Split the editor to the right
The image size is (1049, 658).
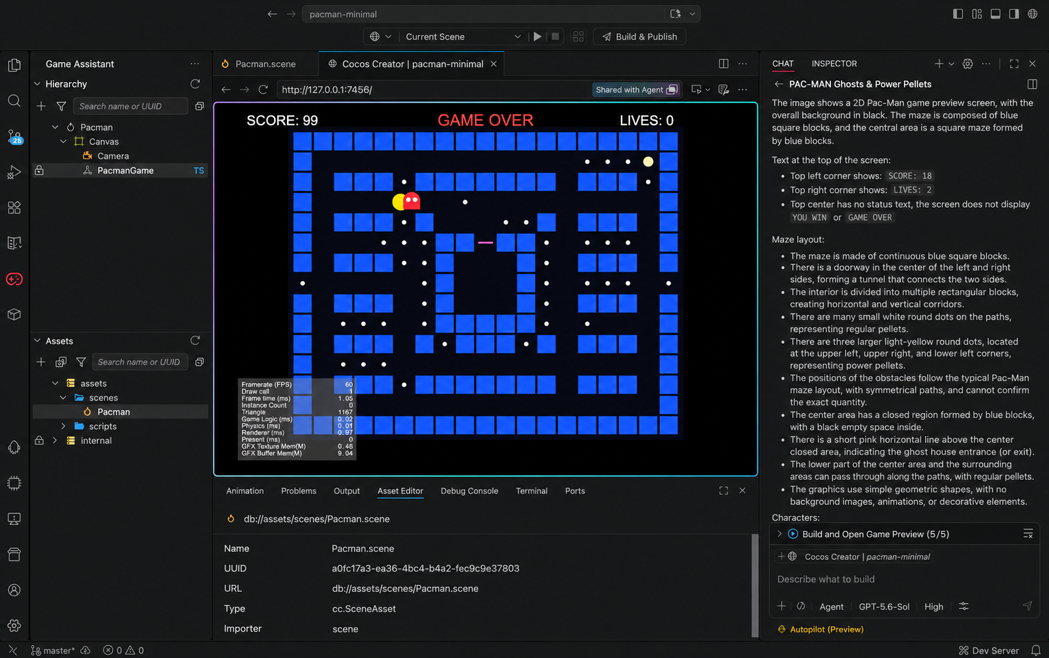724,64
